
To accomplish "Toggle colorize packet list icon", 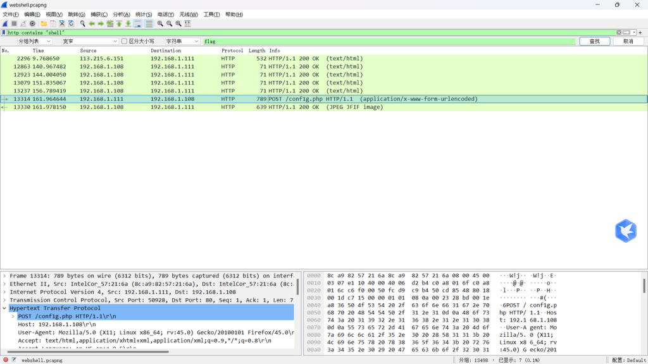I will 149,23.
